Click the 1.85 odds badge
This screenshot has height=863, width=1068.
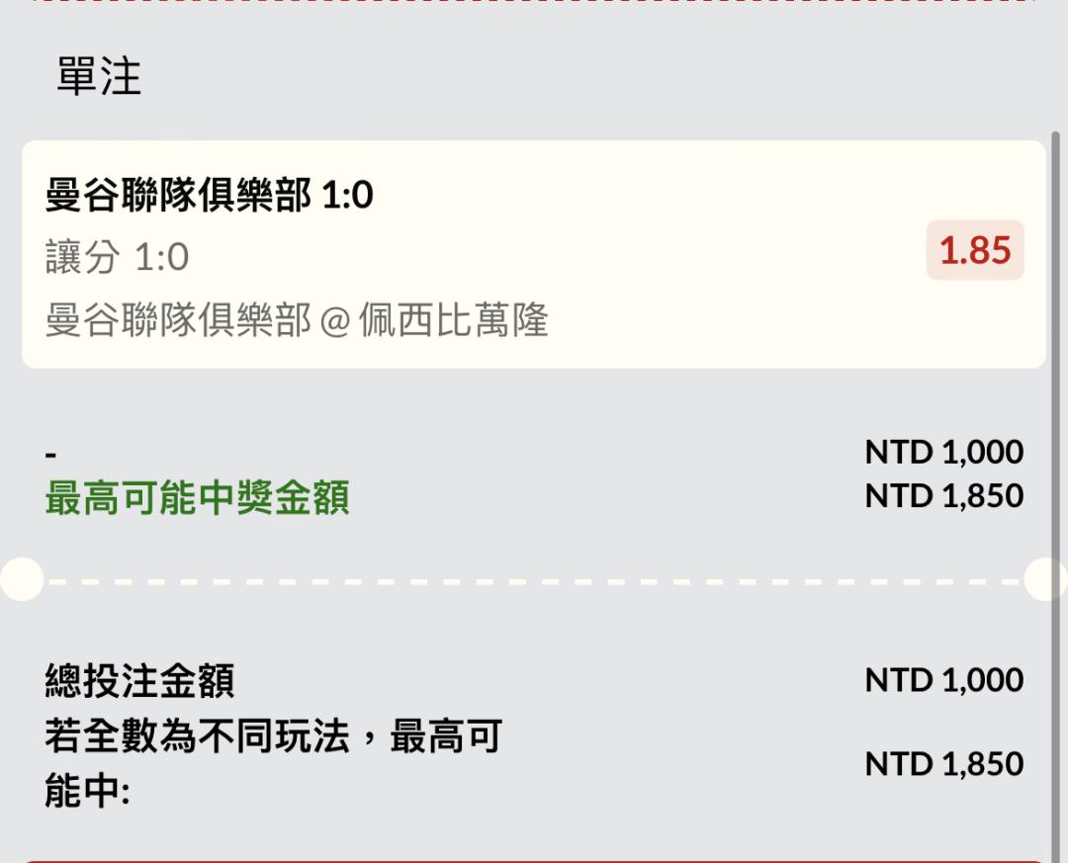pos(975,250)
